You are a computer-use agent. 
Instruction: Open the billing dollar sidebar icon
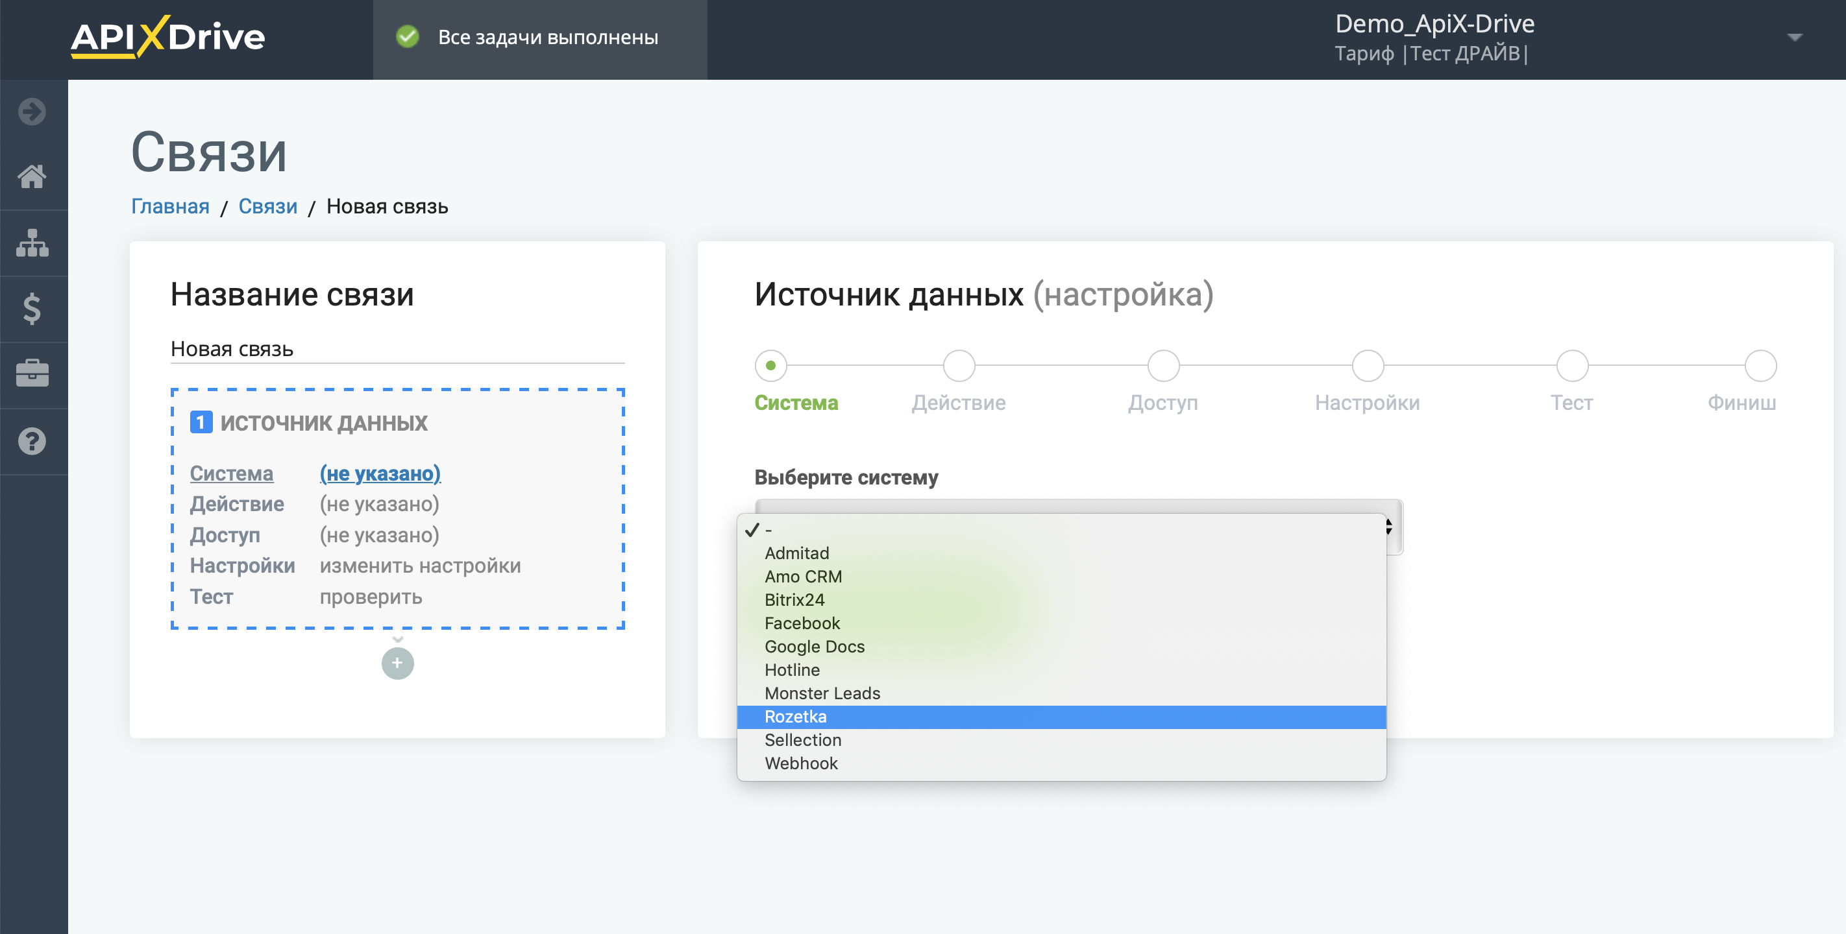click(32, 309)
